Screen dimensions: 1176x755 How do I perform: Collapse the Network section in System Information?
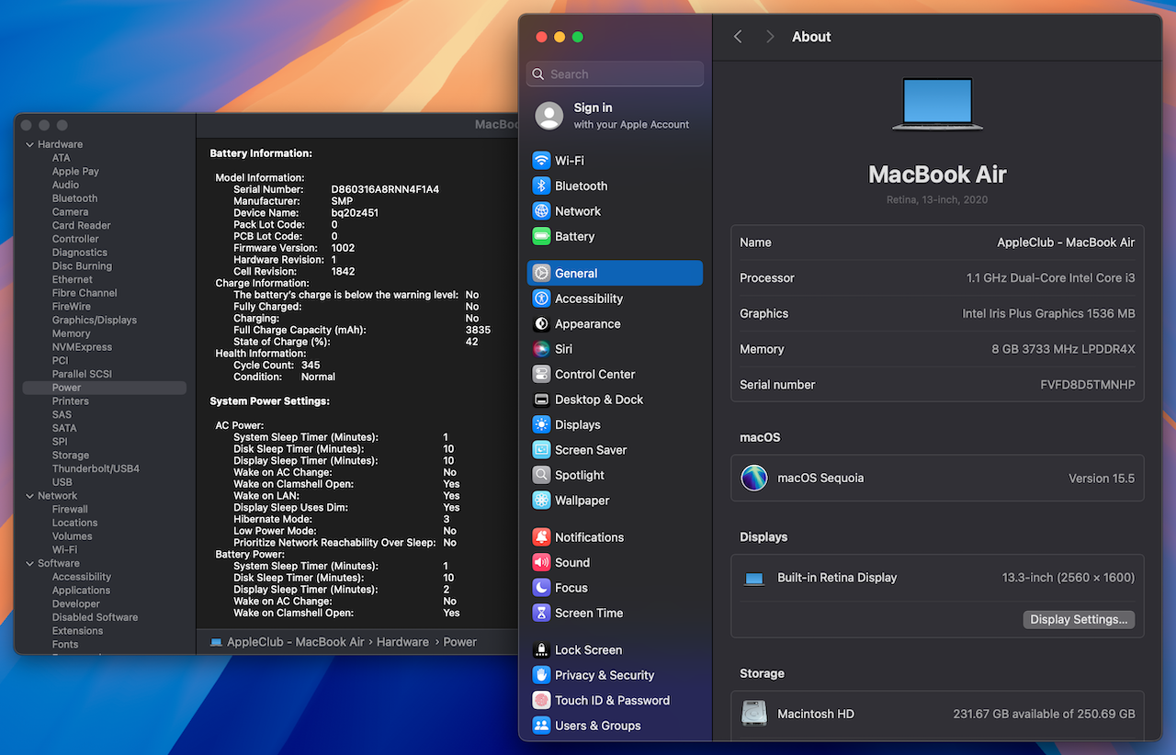coord(29,496)
